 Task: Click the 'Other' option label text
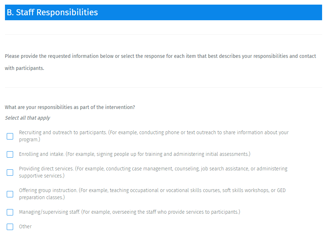click(25, 226)
